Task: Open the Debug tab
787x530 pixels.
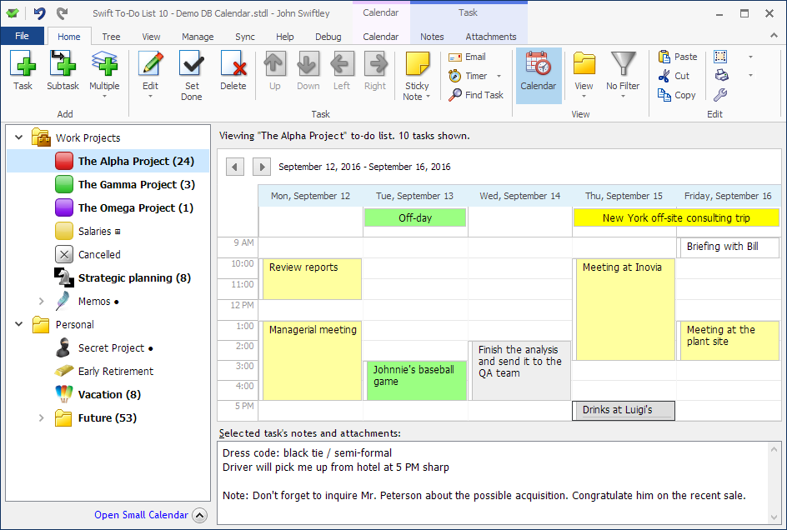Action: pos(328,37)
